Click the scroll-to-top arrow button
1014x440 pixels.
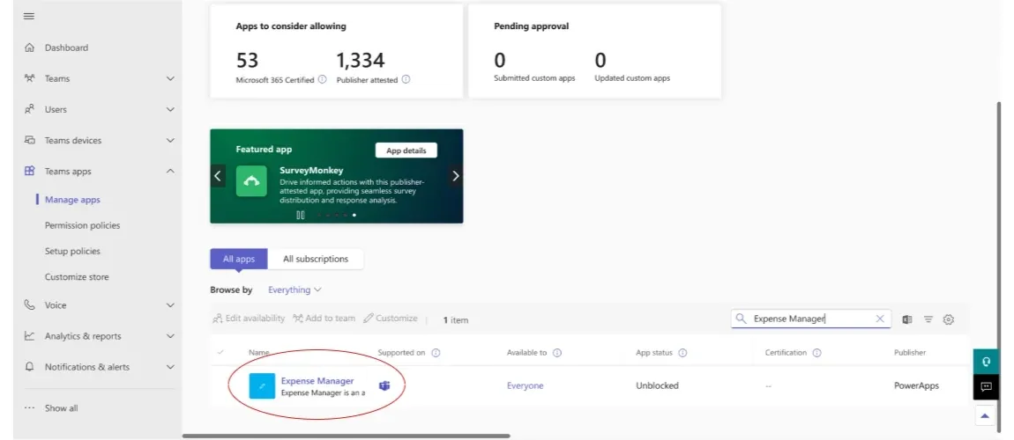[x=985, y=416]
